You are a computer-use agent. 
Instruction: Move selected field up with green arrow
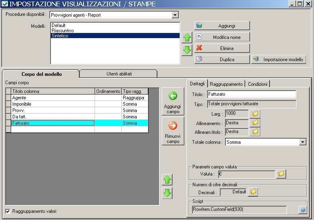tap(167, 179)
